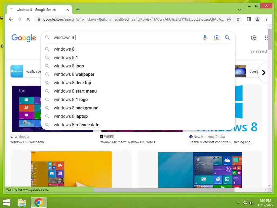The height and width of the screenshot is (208, 277).
Task: Open the tab search dropdown chevron
Action: coord(239,10)
